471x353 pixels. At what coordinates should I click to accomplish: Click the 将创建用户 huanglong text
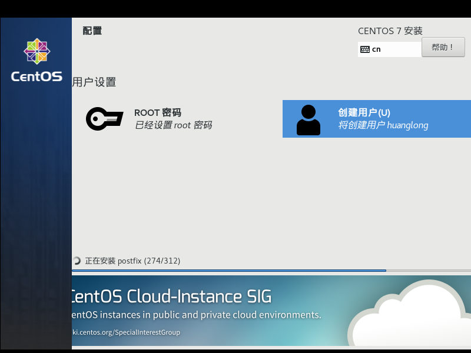tap(383, 125)
